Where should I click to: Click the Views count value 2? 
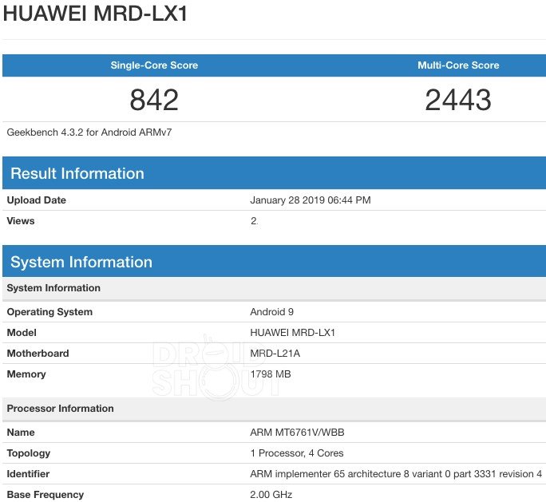(254, 221)
